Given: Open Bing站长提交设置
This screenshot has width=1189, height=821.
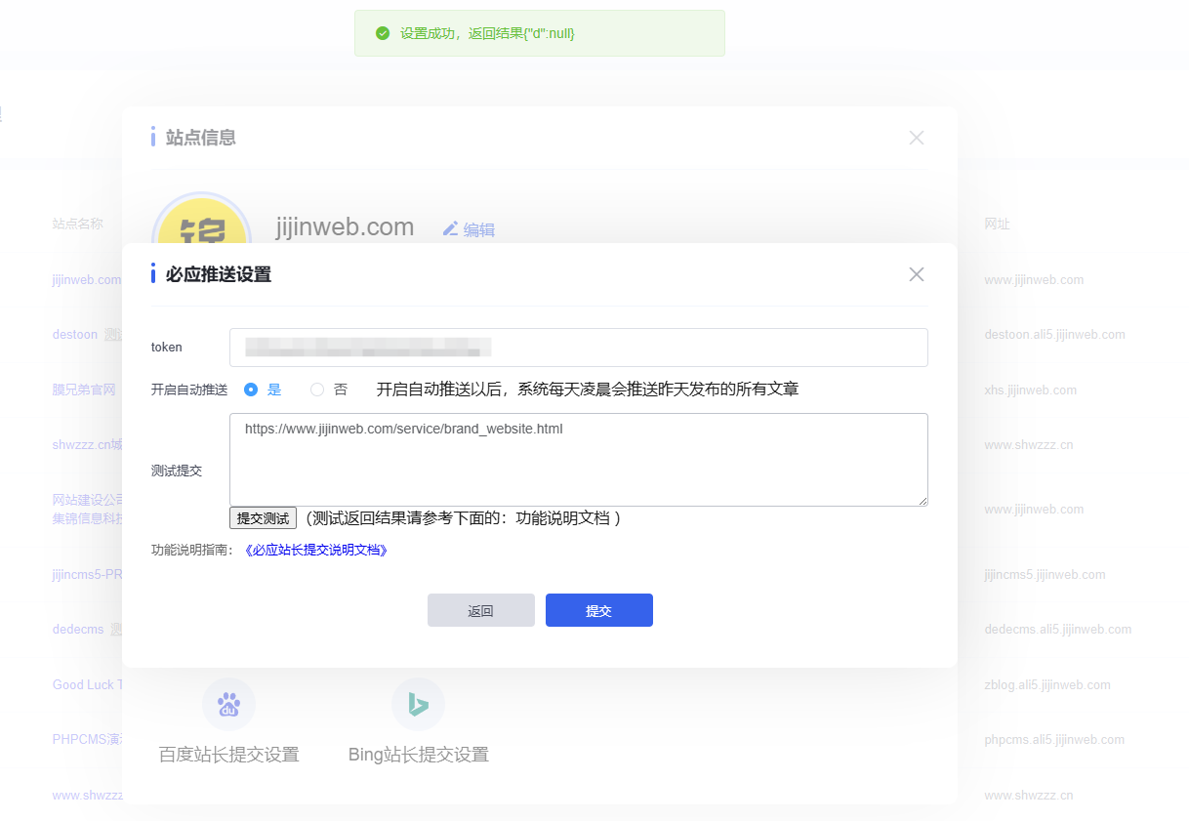Looking at the screenshot, I should [418, 754].
